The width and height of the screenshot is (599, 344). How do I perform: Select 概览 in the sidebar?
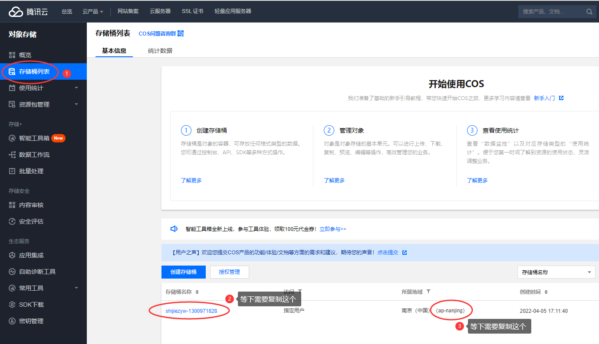point(43,55)
